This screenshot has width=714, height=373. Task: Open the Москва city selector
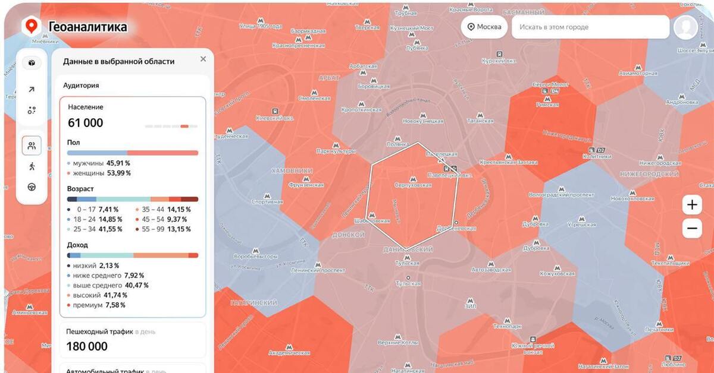click(484, 27)
